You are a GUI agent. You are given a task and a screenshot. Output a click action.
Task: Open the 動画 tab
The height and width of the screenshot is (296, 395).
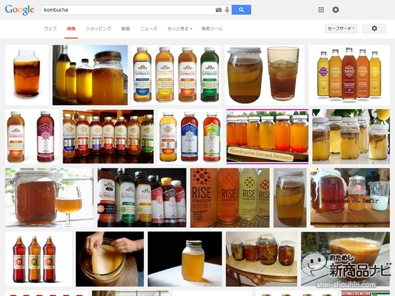[126, 29]
